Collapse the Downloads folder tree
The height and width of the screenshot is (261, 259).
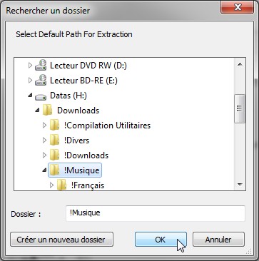37,111
